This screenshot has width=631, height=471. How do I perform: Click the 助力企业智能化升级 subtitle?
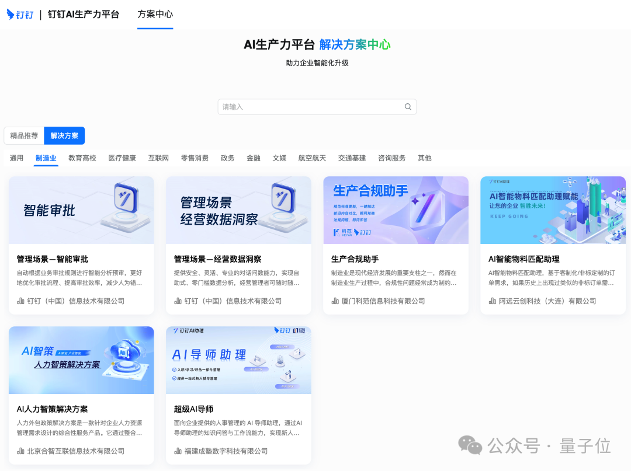[317, 63]
